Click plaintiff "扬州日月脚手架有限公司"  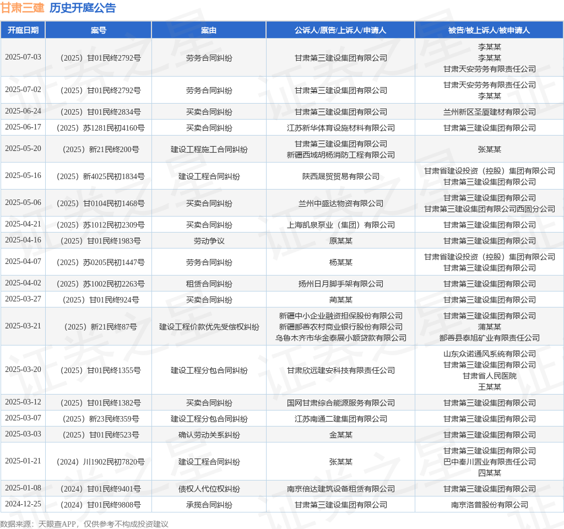(340, 284)
